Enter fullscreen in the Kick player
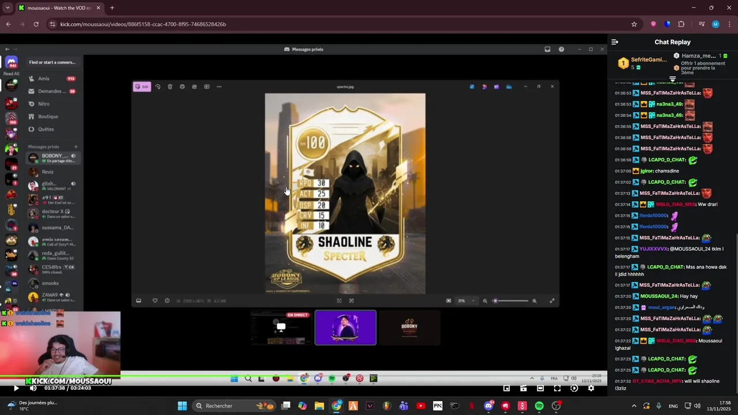This screenshot has height=415, width=738. [557, 388]
